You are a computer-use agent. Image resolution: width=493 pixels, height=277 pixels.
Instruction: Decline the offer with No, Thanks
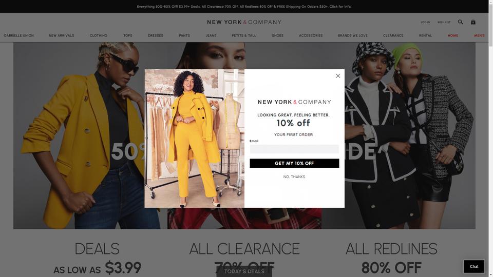[x=294, y=177]
